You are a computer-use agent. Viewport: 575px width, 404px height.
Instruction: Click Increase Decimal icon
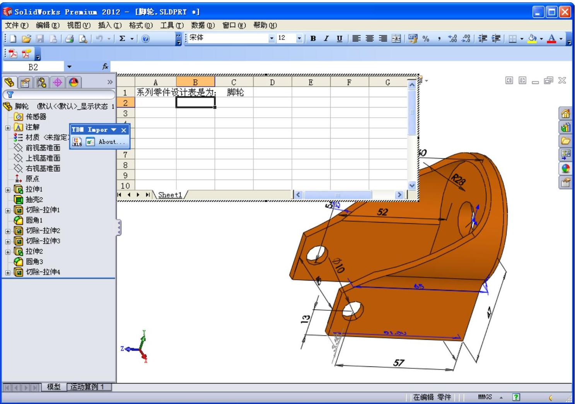pos(452,39)
